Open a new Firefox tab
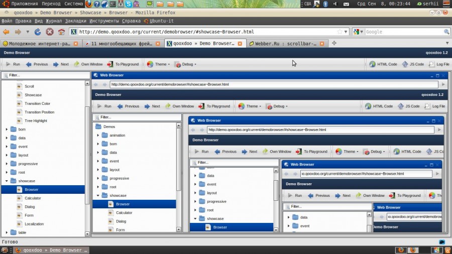Image resolution: width=452 pixels, height=254 pixels. pos(334,43)
